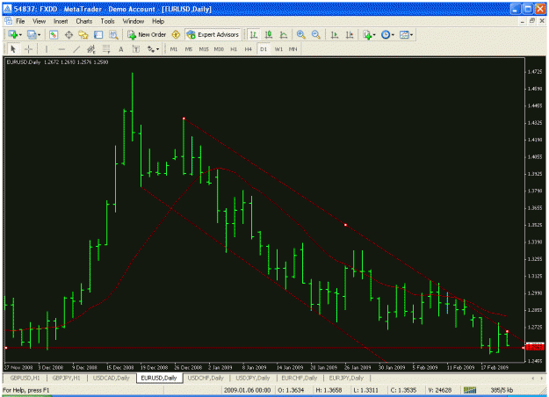The height and width of the screenshot is (397, 549).
Task: Switch chart to line chart style
Action: (284, 34)
